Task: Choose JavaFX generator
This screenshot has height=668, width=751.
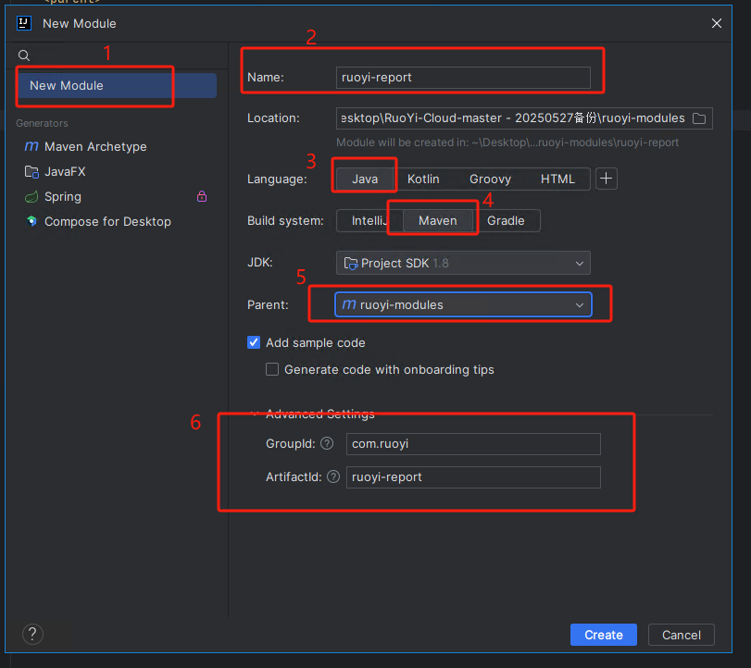Action: click(65, 171)
